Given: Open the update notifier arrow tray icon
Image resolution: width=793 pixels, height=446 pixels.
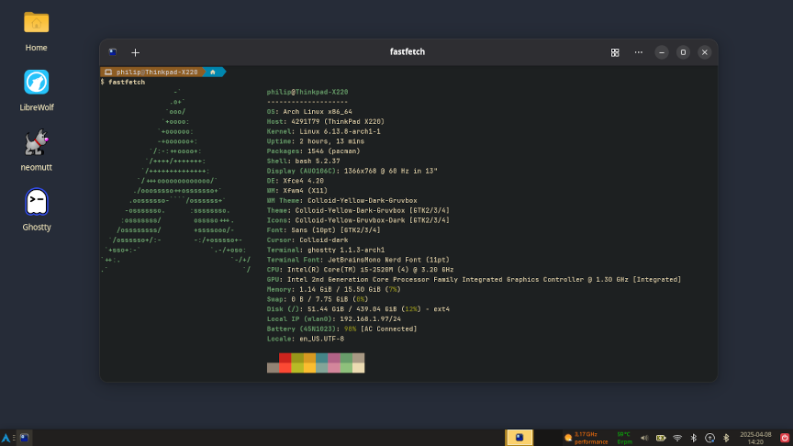Looking at the screenshot, I should [709, 438].
